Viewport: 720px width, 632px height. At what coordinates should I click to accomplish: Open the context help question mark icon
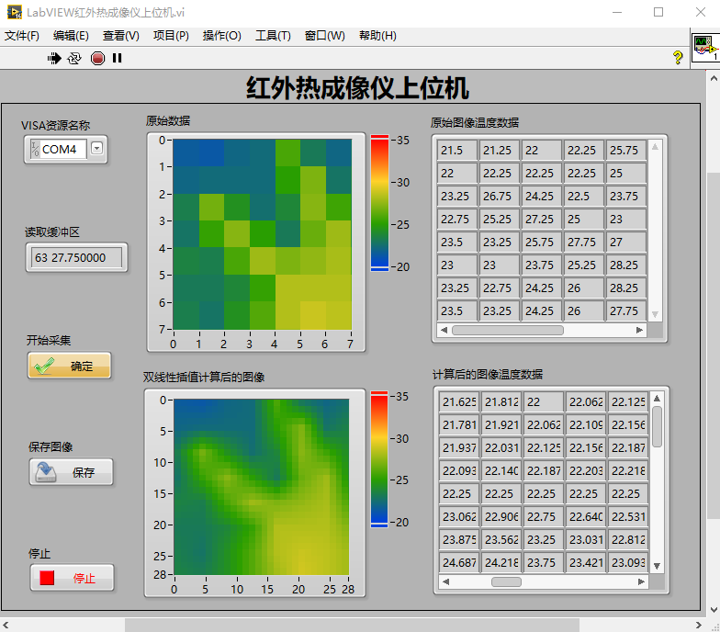[678, 57]
